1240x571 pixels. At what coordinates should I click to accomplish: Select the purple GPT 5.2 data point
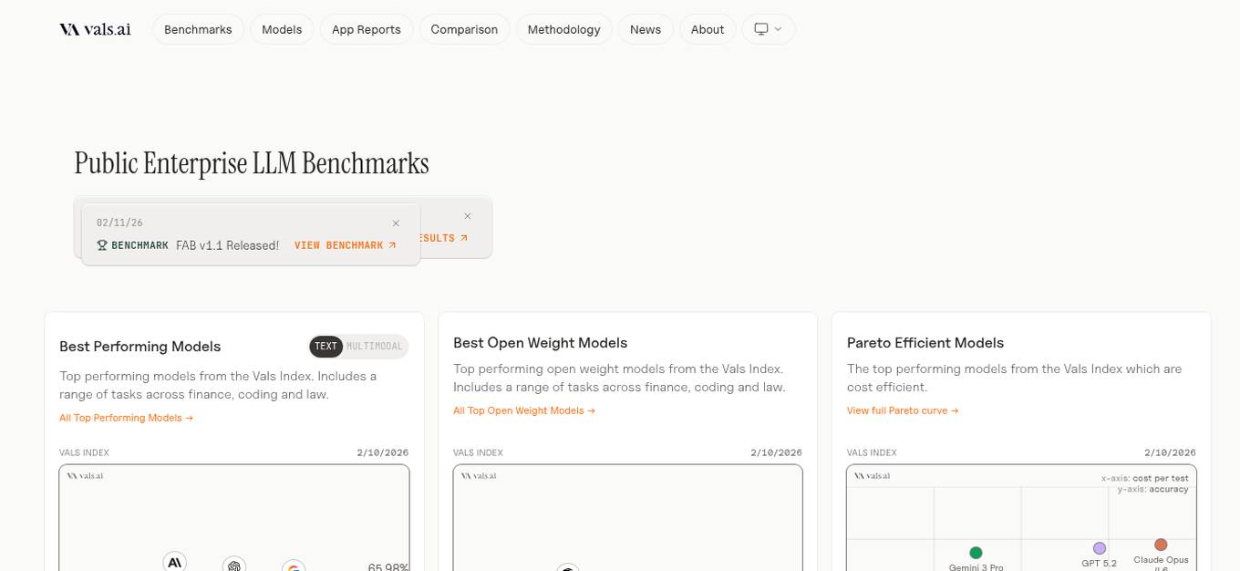1099,548
